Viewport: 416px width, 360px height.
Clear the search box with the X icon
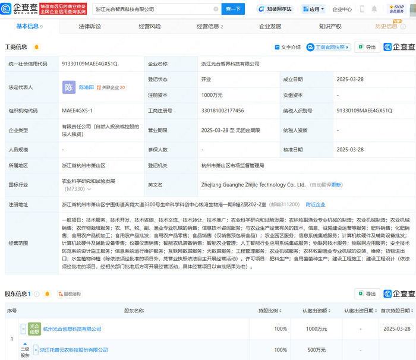(x=216, y=9)
